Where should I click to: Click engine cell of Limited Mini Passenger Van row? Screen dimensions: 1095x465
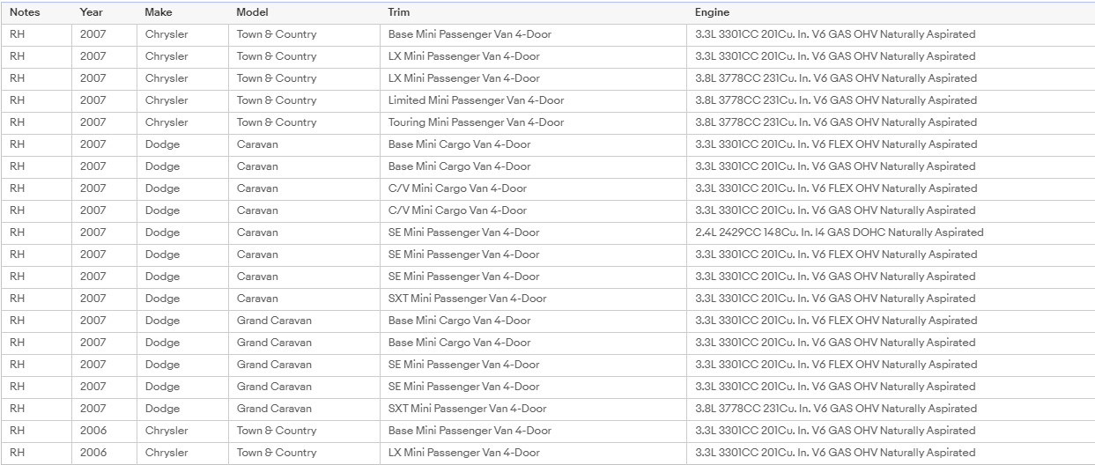click(835, 100)
